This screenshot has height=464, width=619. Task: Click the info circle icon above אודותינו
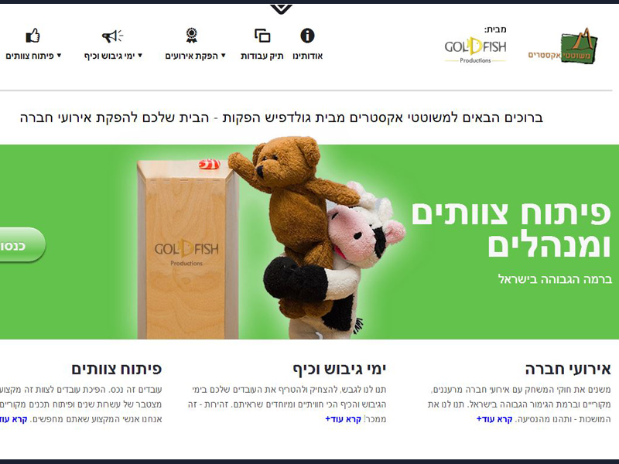pos(307,36)
